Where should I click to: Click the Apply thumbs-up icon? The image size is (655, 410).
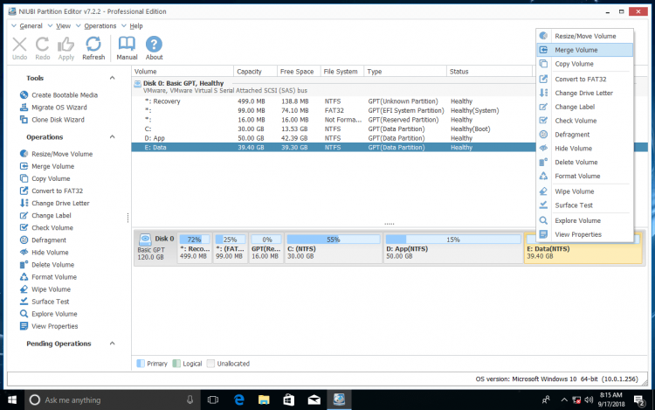[x=65, y=45]
